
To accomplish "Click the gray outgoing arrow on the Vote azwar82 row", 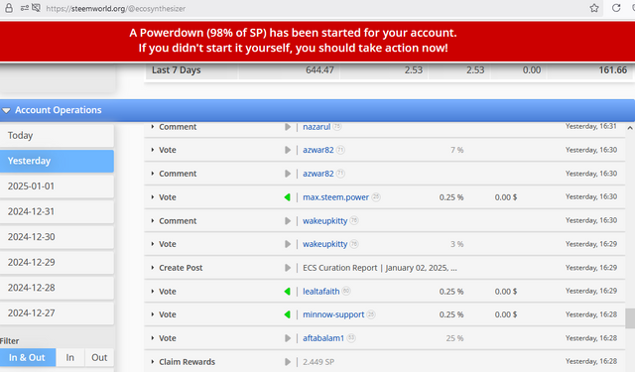I will pyautogui.click(x=288, y=150).
